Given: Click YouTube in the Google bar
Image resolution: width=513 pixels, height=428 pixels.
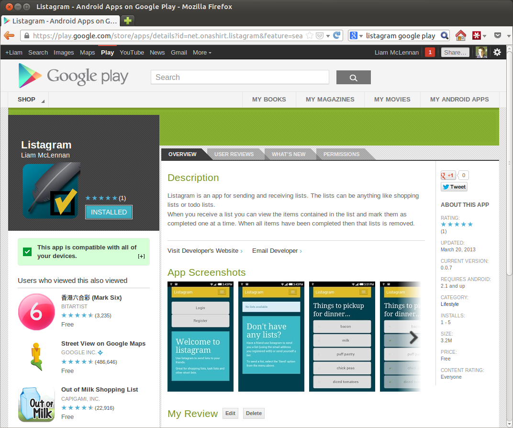Looking at the screenshot, I should coord(132,52).
